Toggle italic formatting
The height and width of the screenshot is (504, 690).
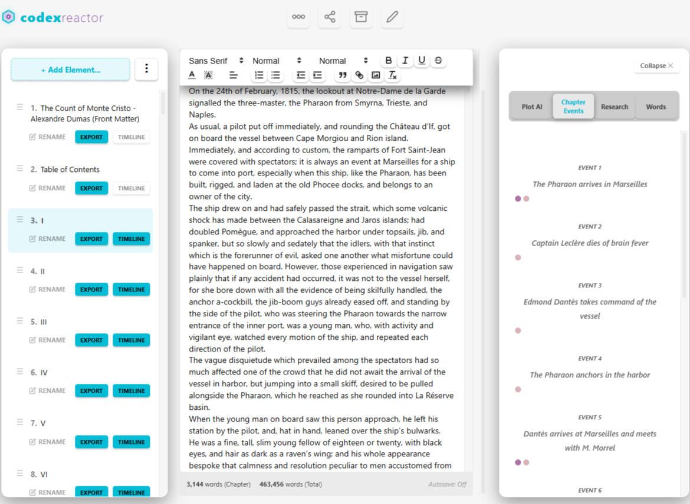[x=405, y=60]
